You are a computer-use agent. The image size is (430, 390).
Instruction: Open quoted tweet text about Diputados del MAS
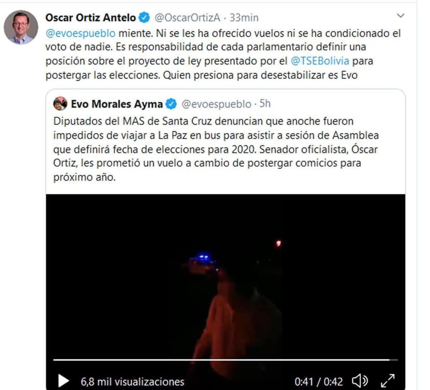pyautogui.click(x=216, y=149)
